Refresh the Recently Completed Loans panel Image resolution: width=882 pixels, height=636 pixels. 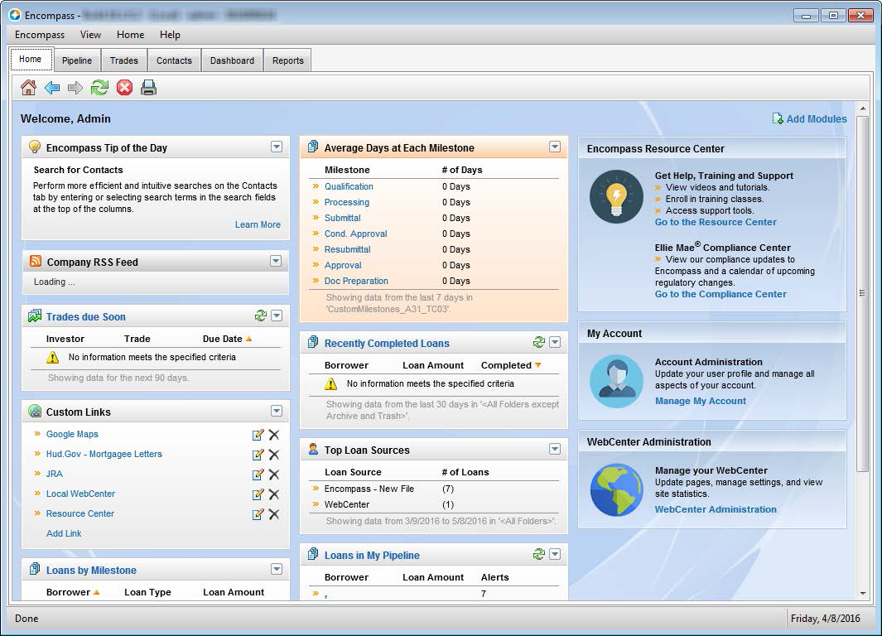point(539,343)
